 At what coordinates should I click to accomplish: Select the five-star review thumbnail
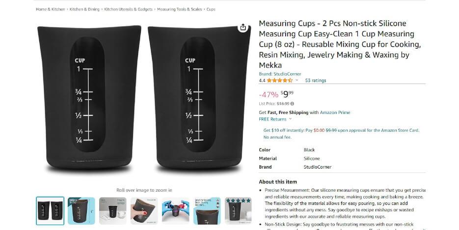pyautogui.click(x=238, y=211)
